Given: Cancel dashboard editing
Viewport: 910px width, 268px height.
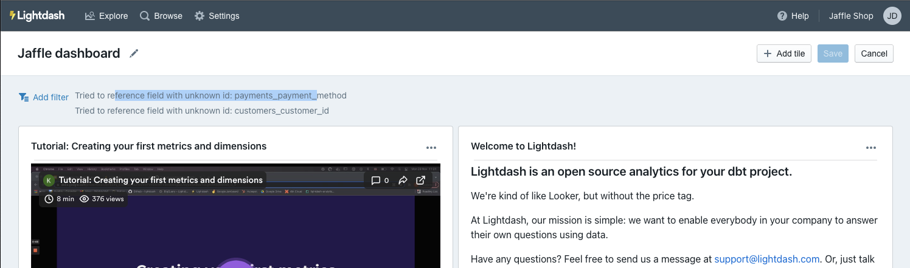Looking at the screenshot, I should [874, 53].
